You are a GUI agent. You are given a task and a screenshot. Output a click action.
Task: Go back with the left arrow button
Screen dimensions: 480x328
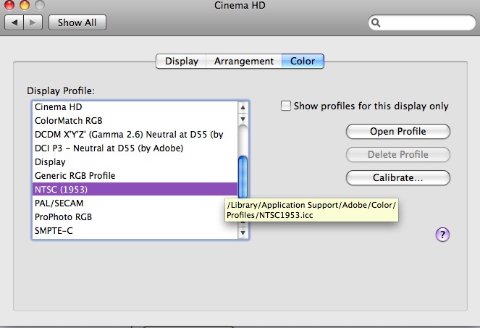(x=14, y=22)
